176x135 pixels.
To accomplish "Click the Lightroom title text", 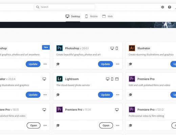I will 72,79.
